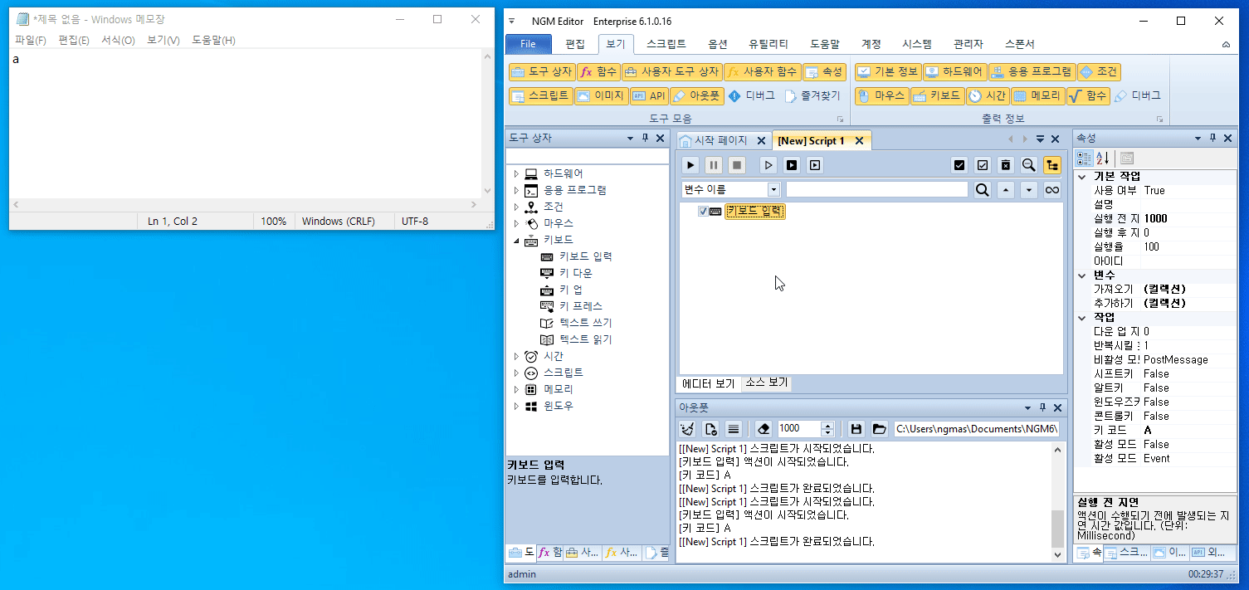Screen dimensions: 1249x590
Task: Click the eraser icon in output toolbar
Action: click(x=764, y=429)
